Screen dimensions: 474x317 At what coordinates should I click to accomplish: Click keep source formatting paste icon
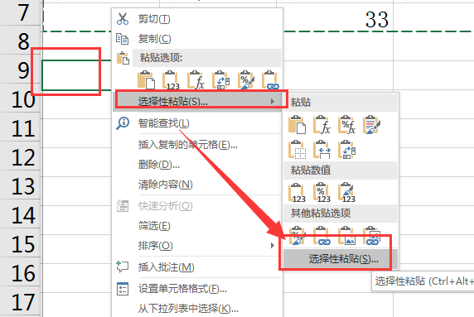[371, 124]
